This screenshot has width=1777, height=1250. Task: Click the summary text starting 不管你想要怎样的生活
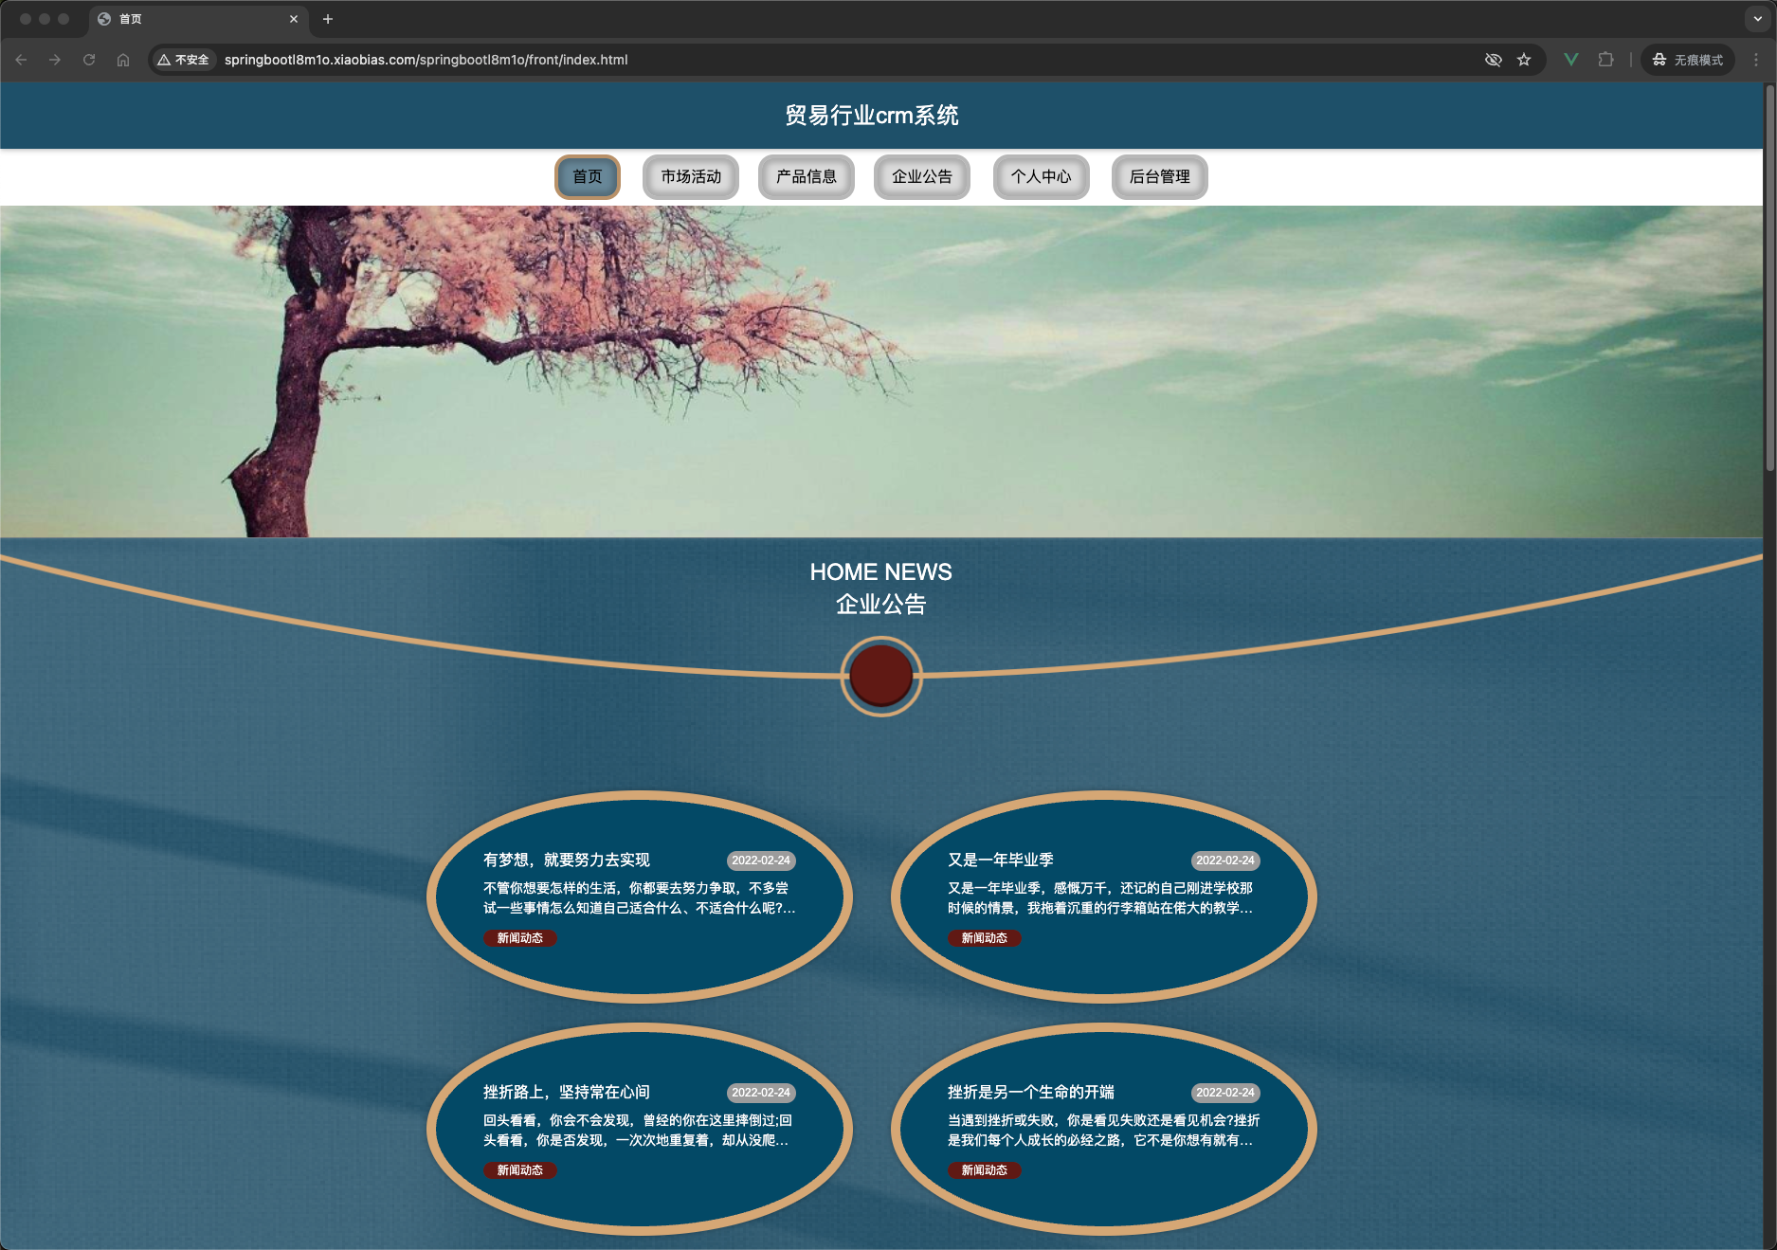click(640, 898)
